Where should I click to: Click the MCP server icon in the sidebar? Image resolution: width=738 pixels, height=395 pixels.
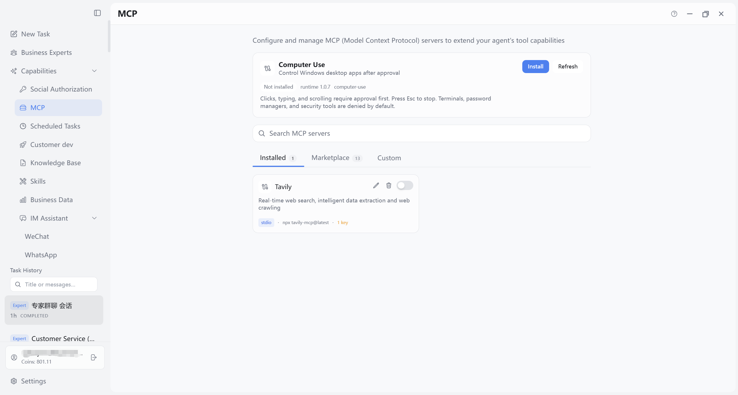click(23, 108)
